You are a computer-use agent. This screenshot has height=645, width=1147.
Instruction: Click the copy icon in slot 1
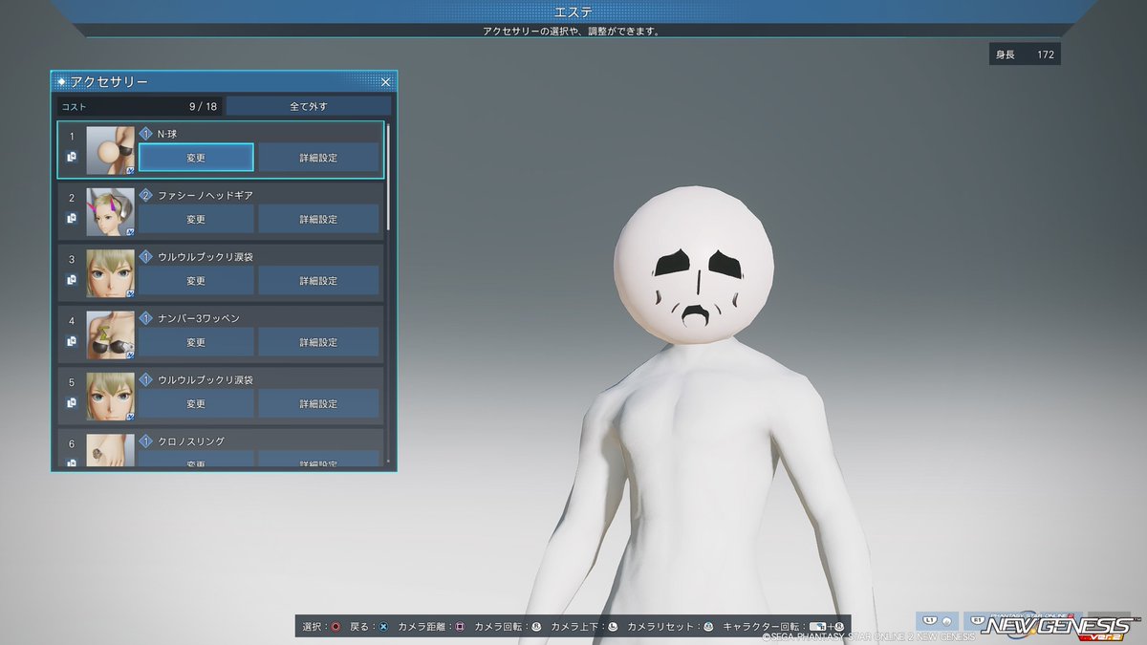click(x=72, y=157)
